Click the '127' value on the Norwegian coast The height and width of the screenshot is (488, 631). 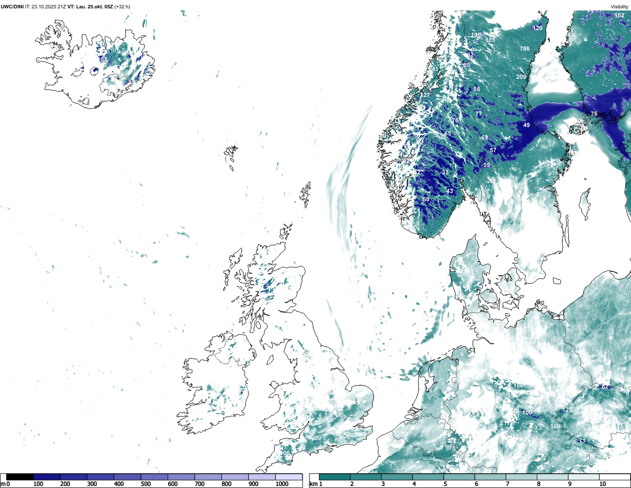point(425,95)
